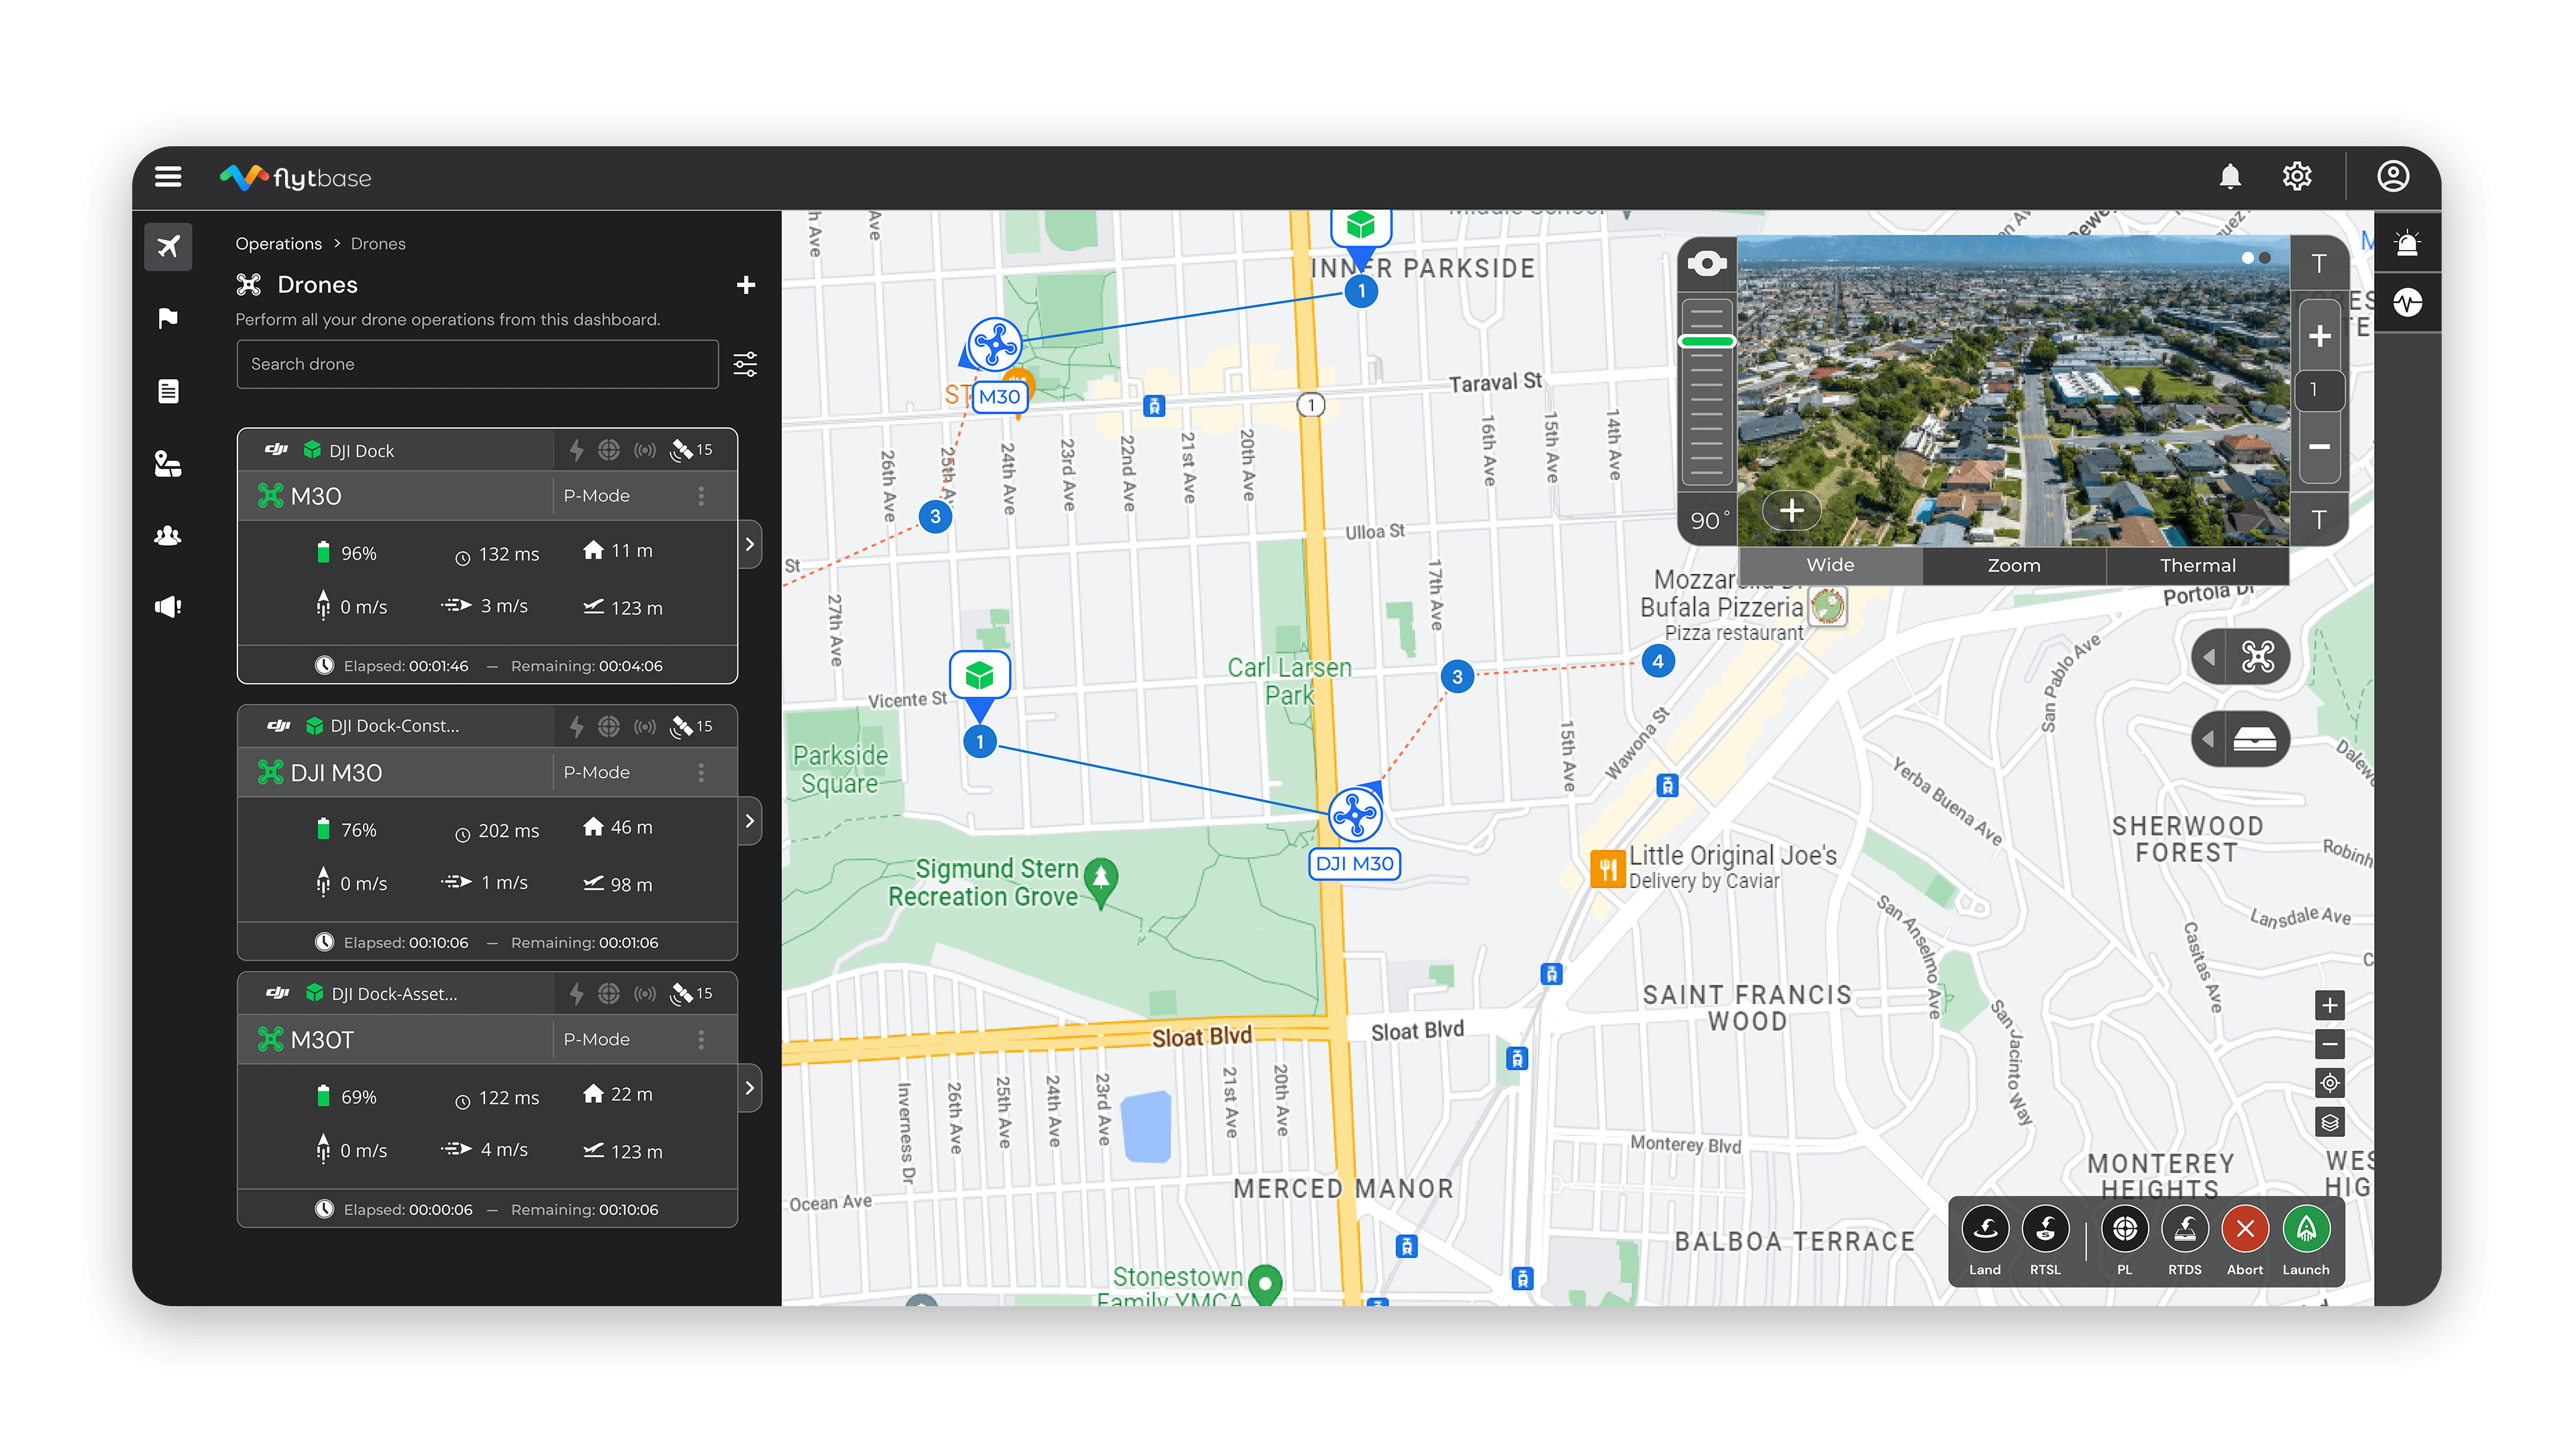Click the Abort mission button
The width and height of the screenshot is (2576, 1449).
click(2245, 1229)
